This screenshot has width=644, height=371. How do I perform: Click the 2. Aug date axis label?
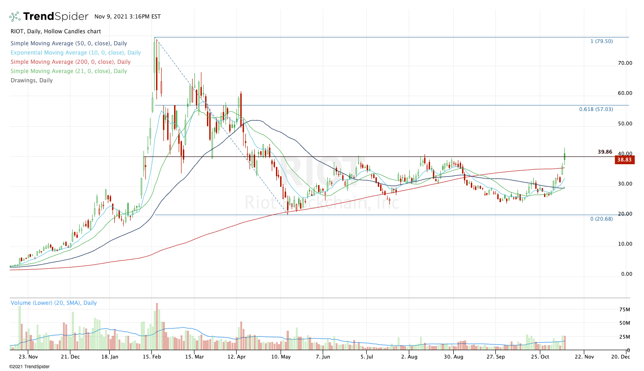(410, 357)
